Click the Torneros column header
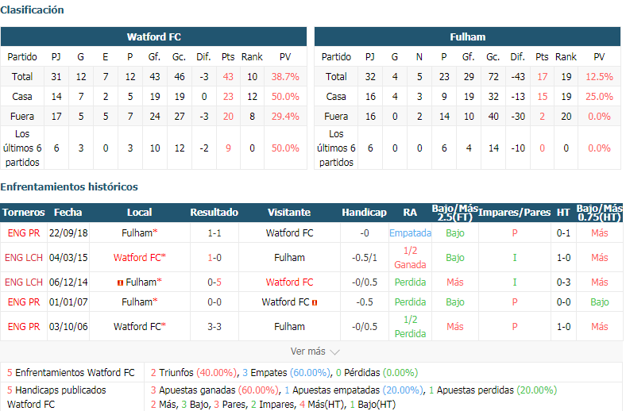 (24, 213)
